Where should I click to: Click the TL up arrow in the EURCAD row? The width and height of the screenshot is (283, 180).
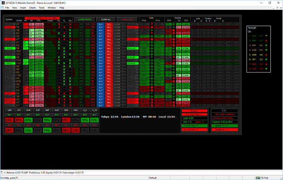64,51
